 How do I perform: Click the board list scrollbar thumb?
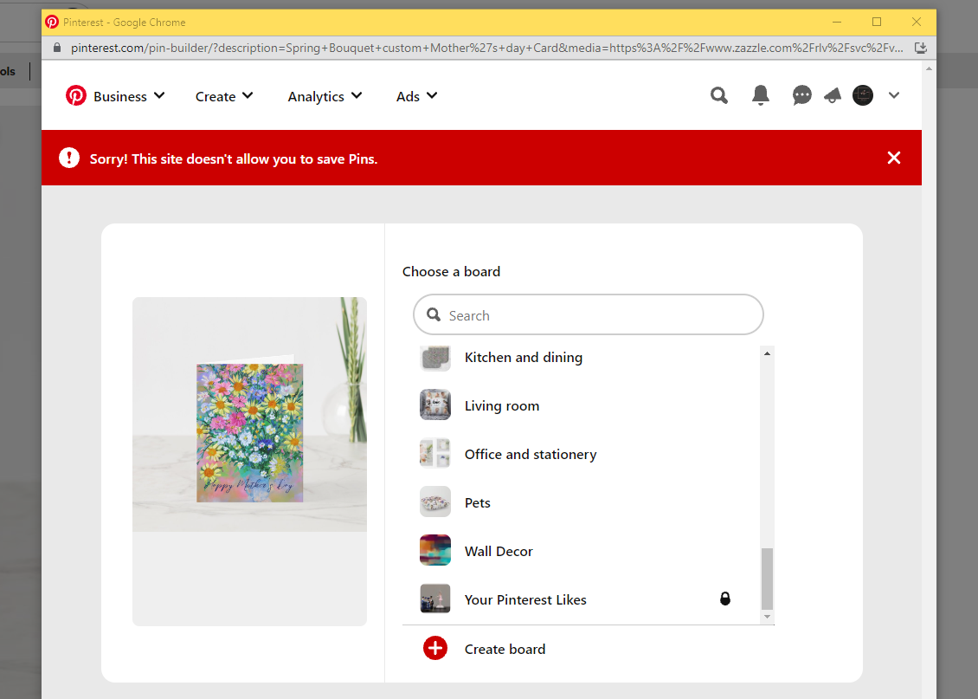tap(767, 579)
